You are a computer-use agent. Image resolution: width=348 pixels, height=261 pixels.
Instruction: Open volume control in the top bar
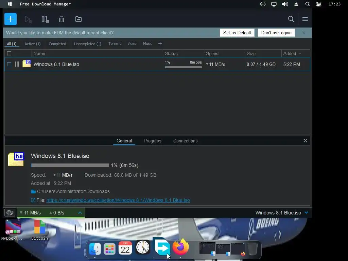(285, 4)
